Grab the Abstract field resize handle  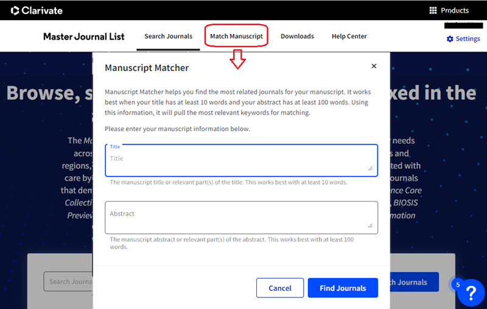370,226
